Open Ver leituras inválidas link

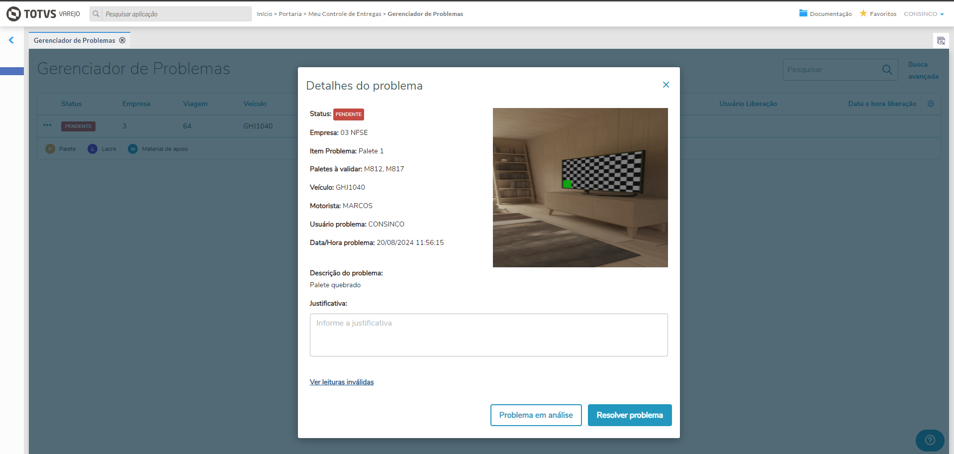[x=342, y=382]
